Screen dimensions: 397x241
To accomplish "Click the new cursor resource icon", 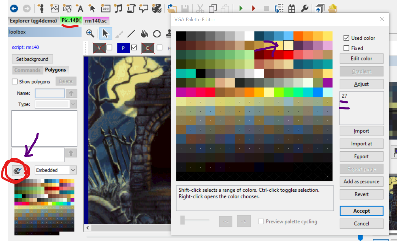I will click(x=92, y=9).
